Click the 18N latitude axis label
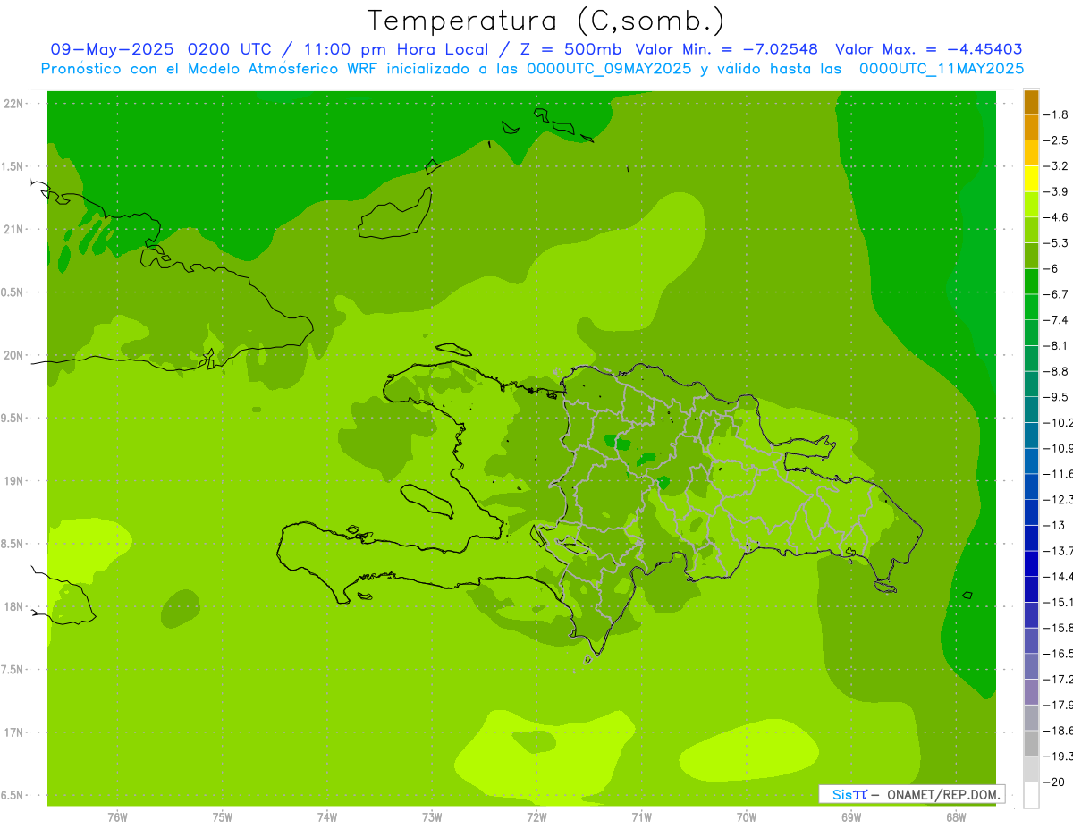This screenshot has width=1073, height=829. click(x=13, y=607)
